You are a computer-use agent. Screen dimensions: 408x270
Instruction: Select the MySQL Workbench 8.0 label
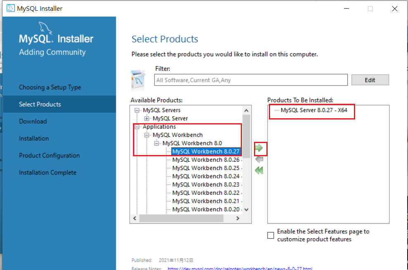192,143
